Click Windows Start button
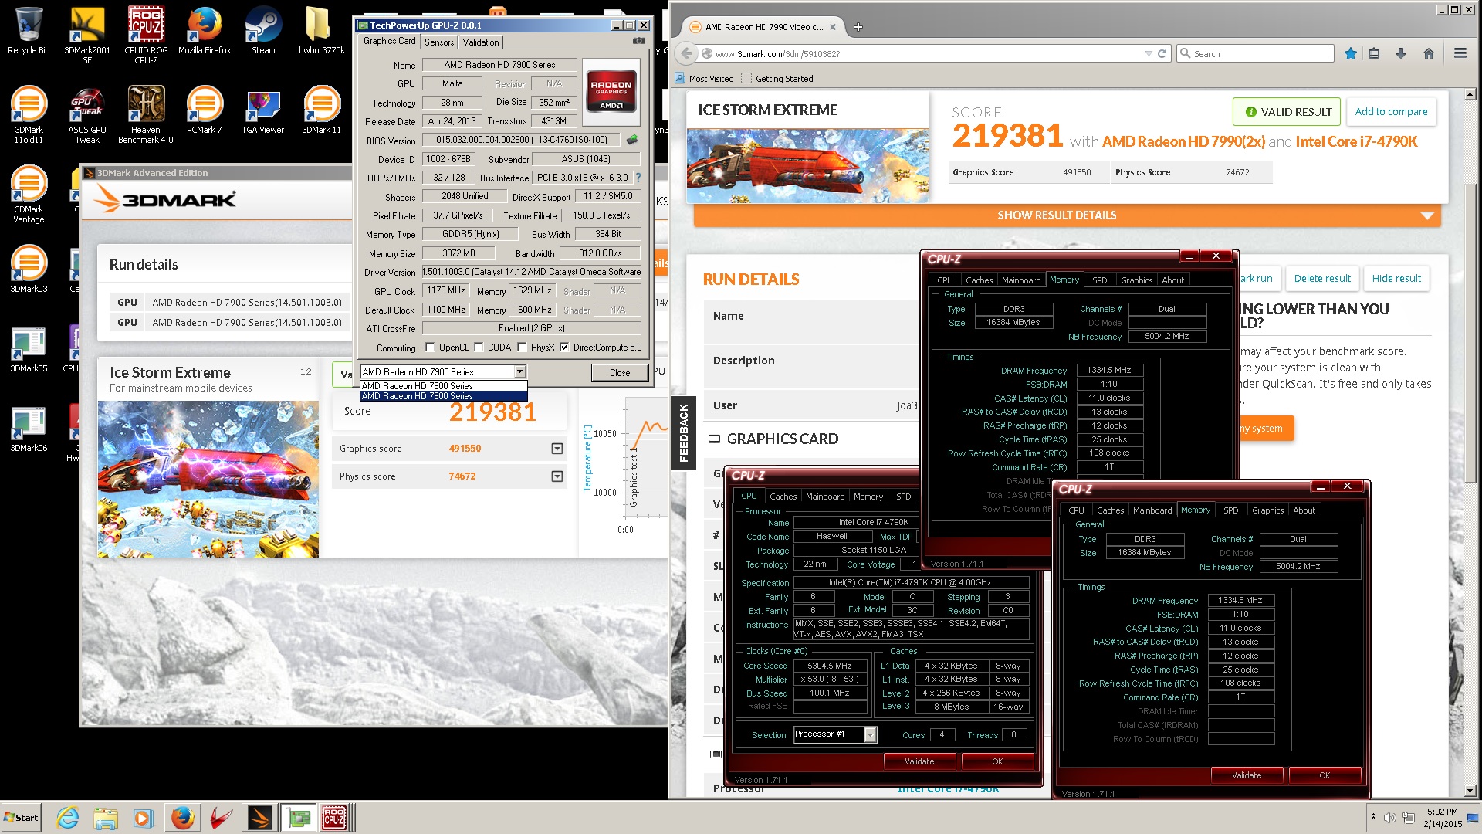 pyautogui.click(x=22, y=818)
